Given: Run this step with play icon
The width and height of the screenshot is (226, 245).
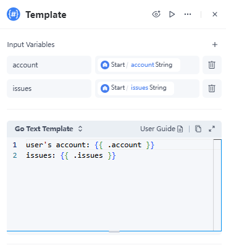Looking at the screenshot, I should click(172, 14).
